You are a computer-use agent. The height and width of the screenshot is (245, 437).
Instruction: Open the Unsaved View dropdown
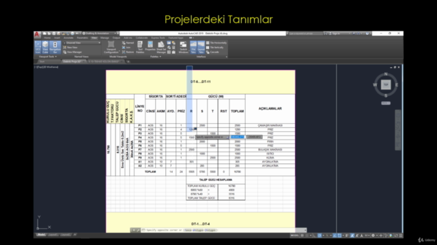[x=82, y=43]
